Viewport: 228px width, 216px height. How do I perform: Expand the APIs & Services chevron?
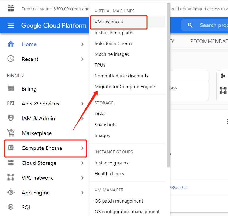tap(82, 104)
